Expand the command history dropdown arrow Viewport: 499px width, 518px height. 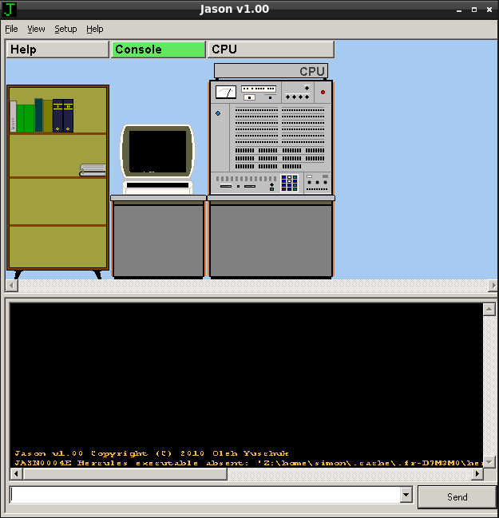click(x=406, y=495)
